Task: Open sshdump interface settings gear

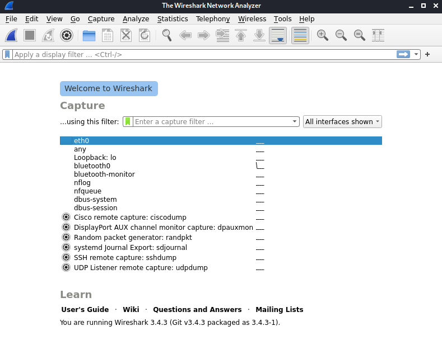Action: (66, 257)
